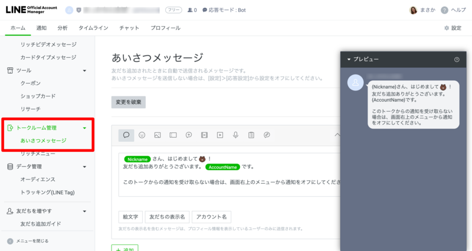Select the rich video filmstrip icon
The image size is (472, 251).
pos(204,135)
